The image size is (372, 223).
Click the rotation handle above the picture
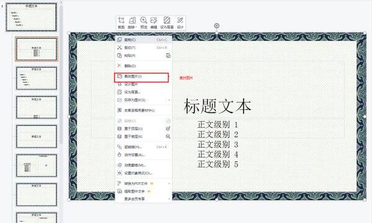pyautogui.click(x=216, y=25)
